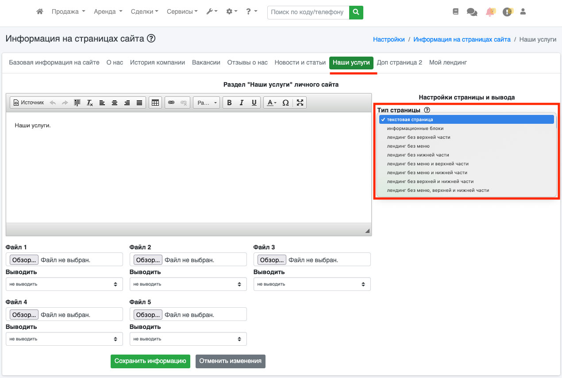
Task: Open the notifications bell icon
Action: (x=490, y=12)
